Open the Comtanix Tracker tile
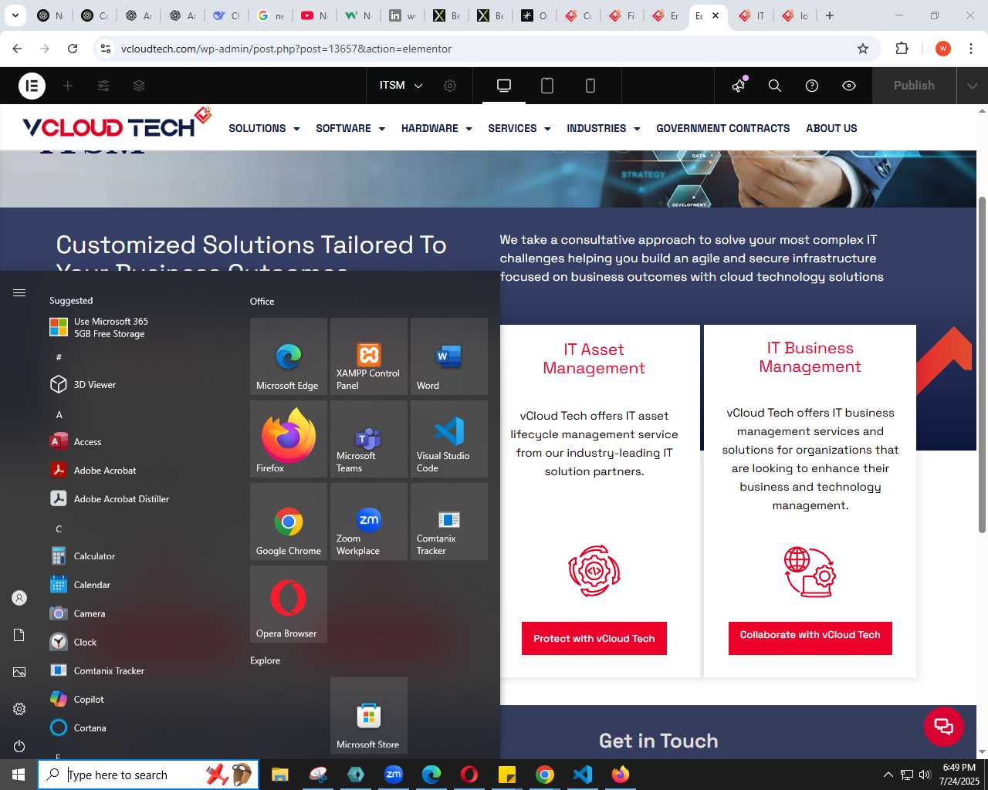The height and width of the screenshot is (790, 988). (x=449, y=522)
